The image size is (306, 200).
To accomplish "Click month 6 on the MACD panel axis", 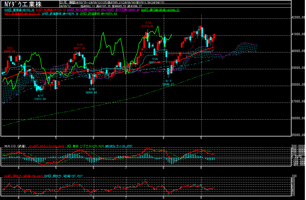I will pyautogui.click(x=94, y=168).
